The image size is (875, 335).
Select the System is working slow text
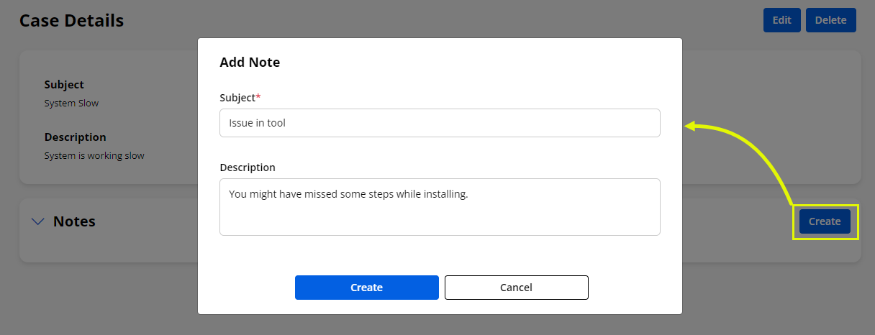click(94, 155)
